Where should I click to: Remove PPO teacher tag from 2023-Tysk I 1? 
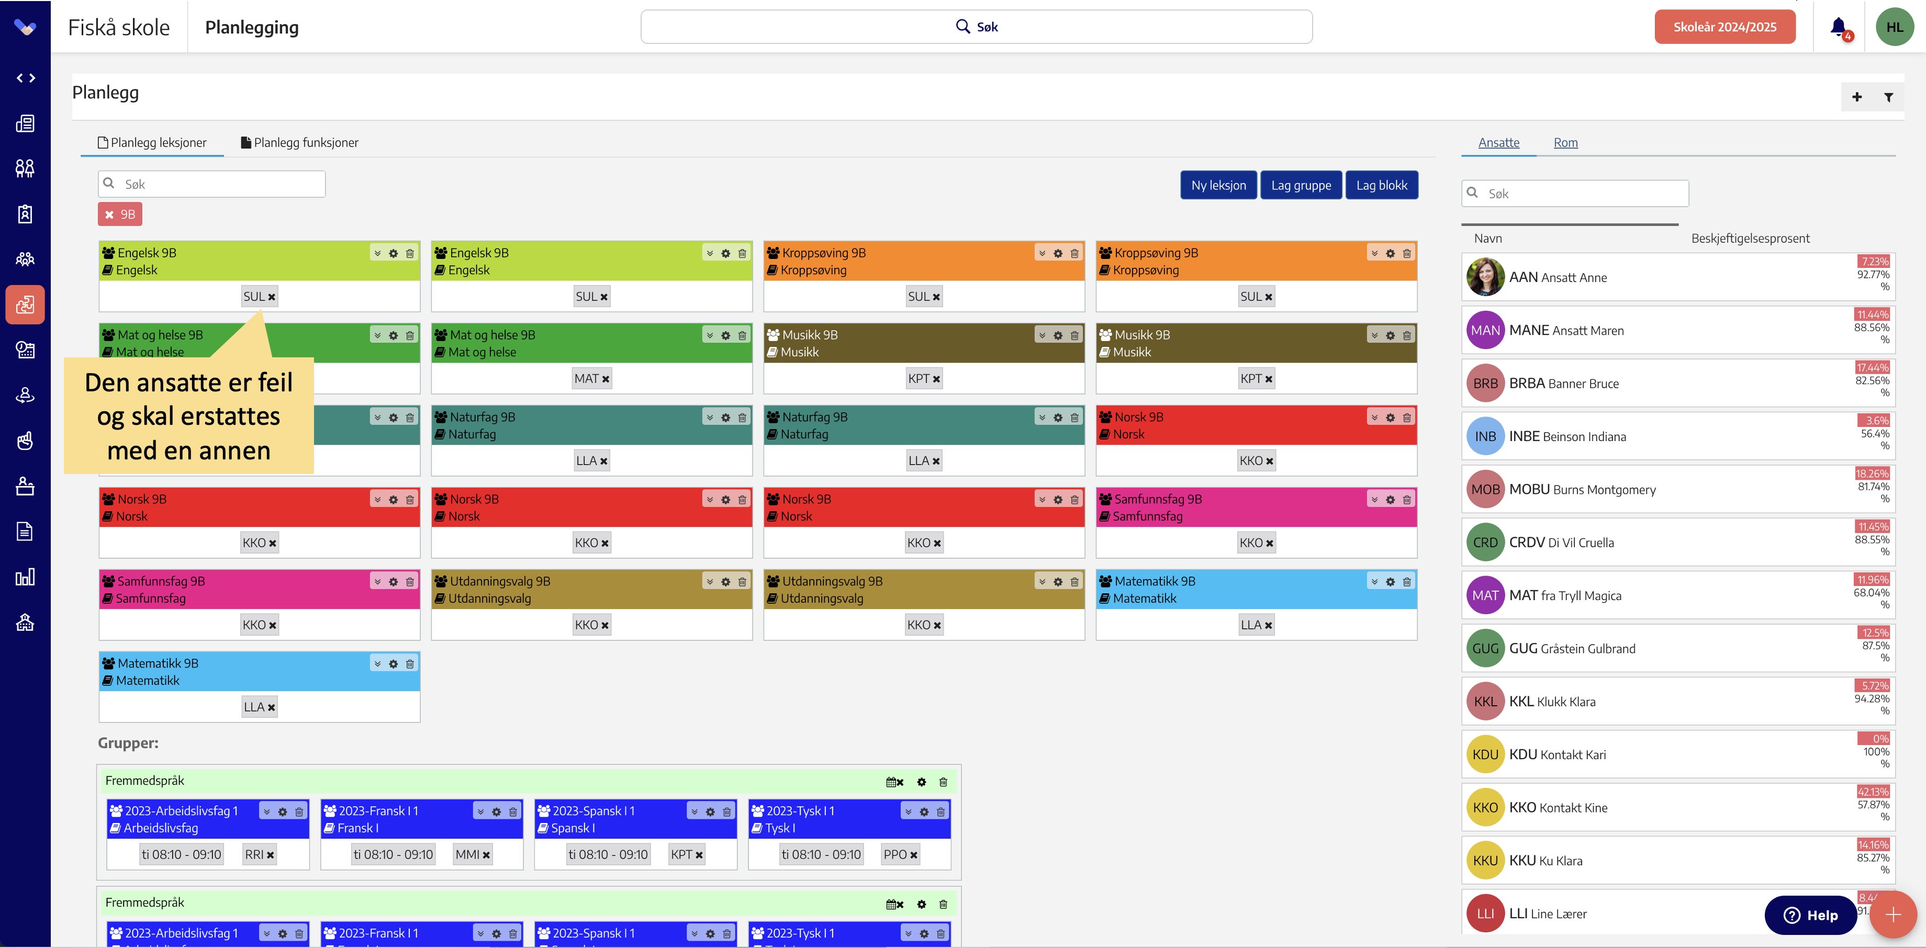(914, 855)
